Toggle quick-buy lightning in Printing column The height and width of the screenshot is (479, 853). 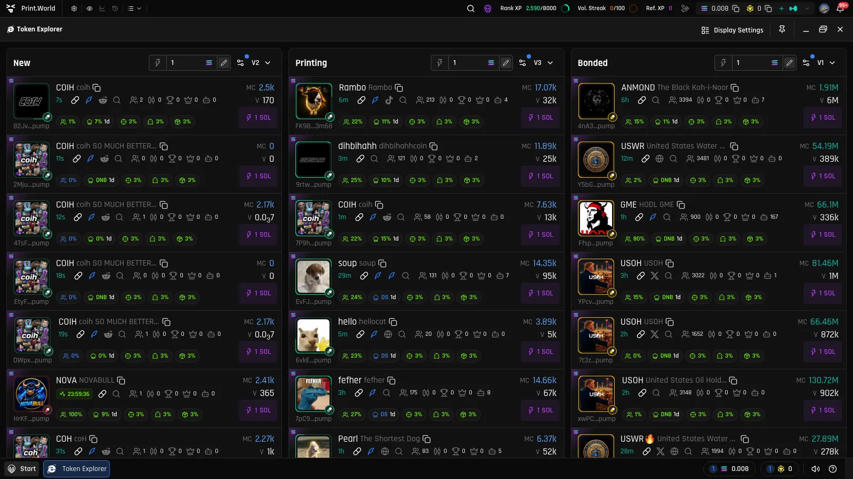440,63
